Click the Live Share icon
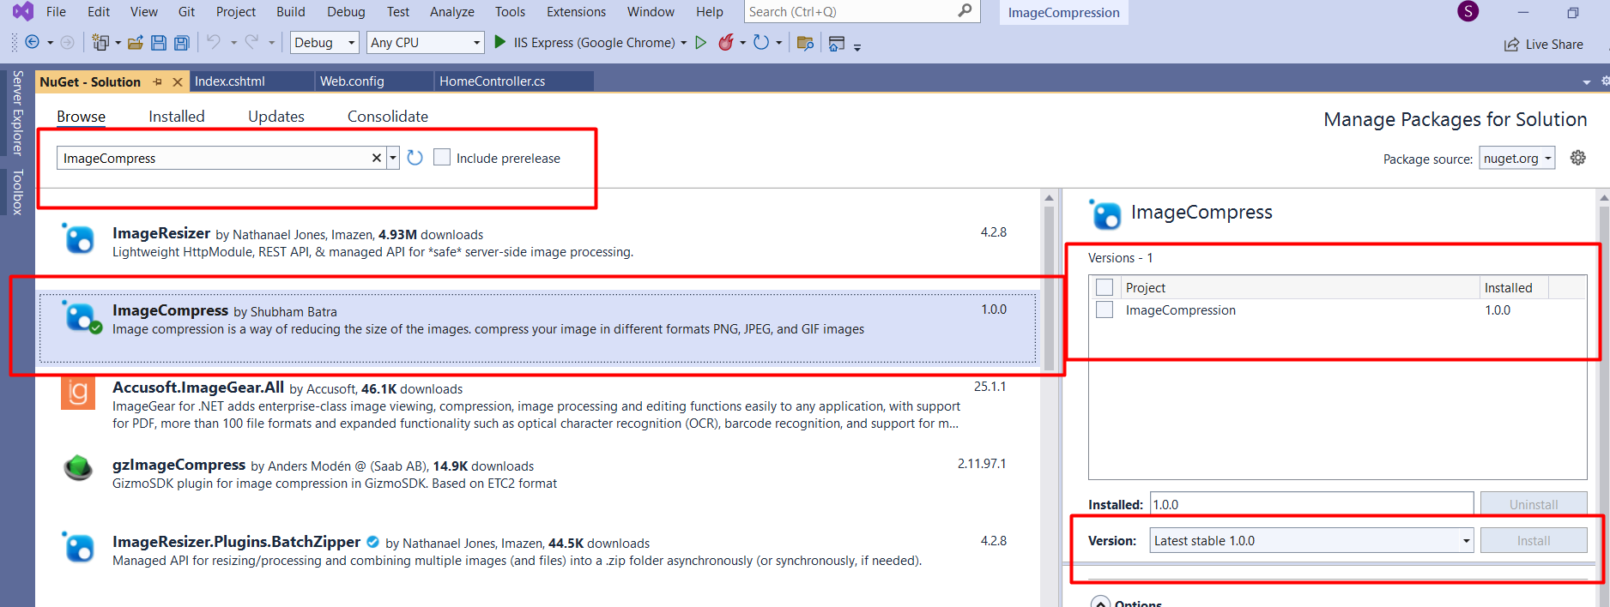This screenshot has width=1610, height=607. (x=1511, y=45)
